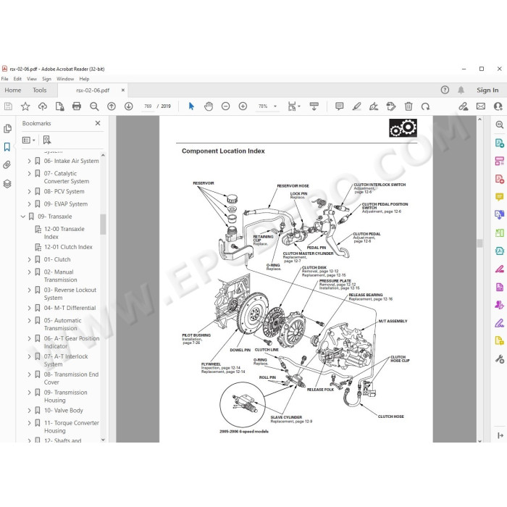
Task: Collapse the 09- Transaxle bookmark
Action: click(x=23, y=217)
